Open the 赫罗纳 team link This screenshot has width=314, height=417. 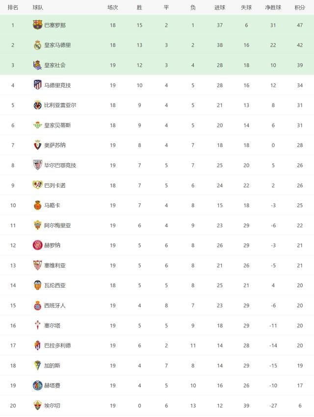pos(52,245)
